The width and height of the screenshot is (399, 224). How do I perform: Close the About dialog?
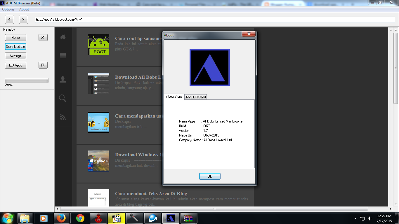click(249, 34)
